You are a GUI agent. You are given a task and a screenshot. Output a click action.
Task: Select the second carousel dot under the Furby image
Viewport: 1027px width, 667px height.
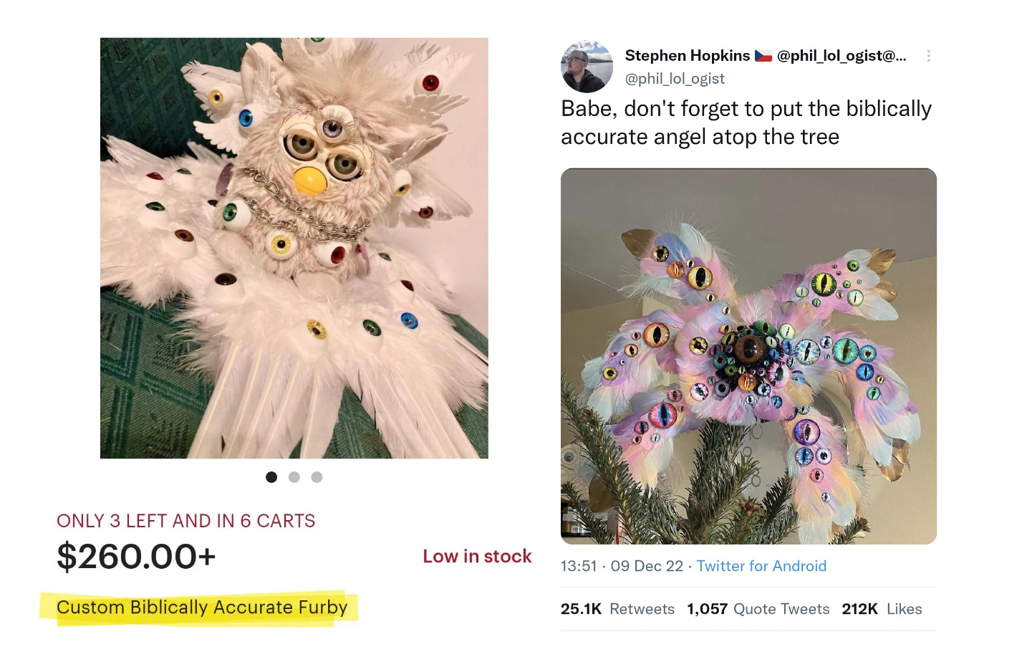294,476
